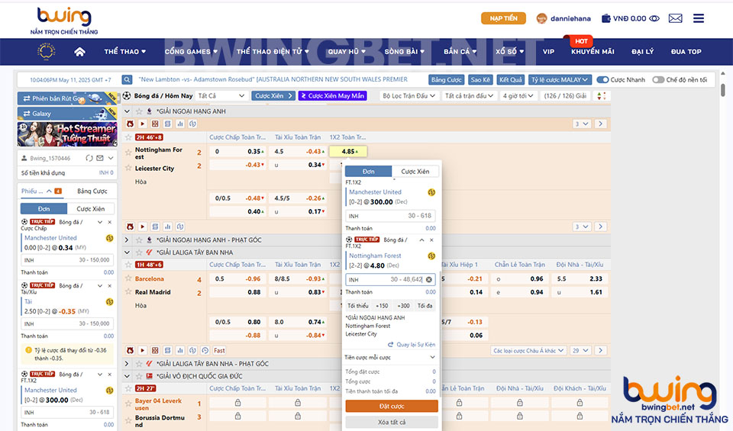Expand the Bộ Lọc Trận Đấu filter

click(x=409, y=96)
